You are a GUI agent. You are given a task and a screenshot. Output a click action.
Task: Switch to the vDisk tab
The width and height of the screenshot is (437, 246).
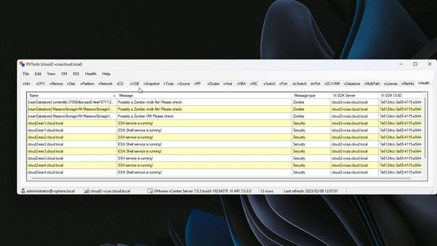[x=71, y=83]
